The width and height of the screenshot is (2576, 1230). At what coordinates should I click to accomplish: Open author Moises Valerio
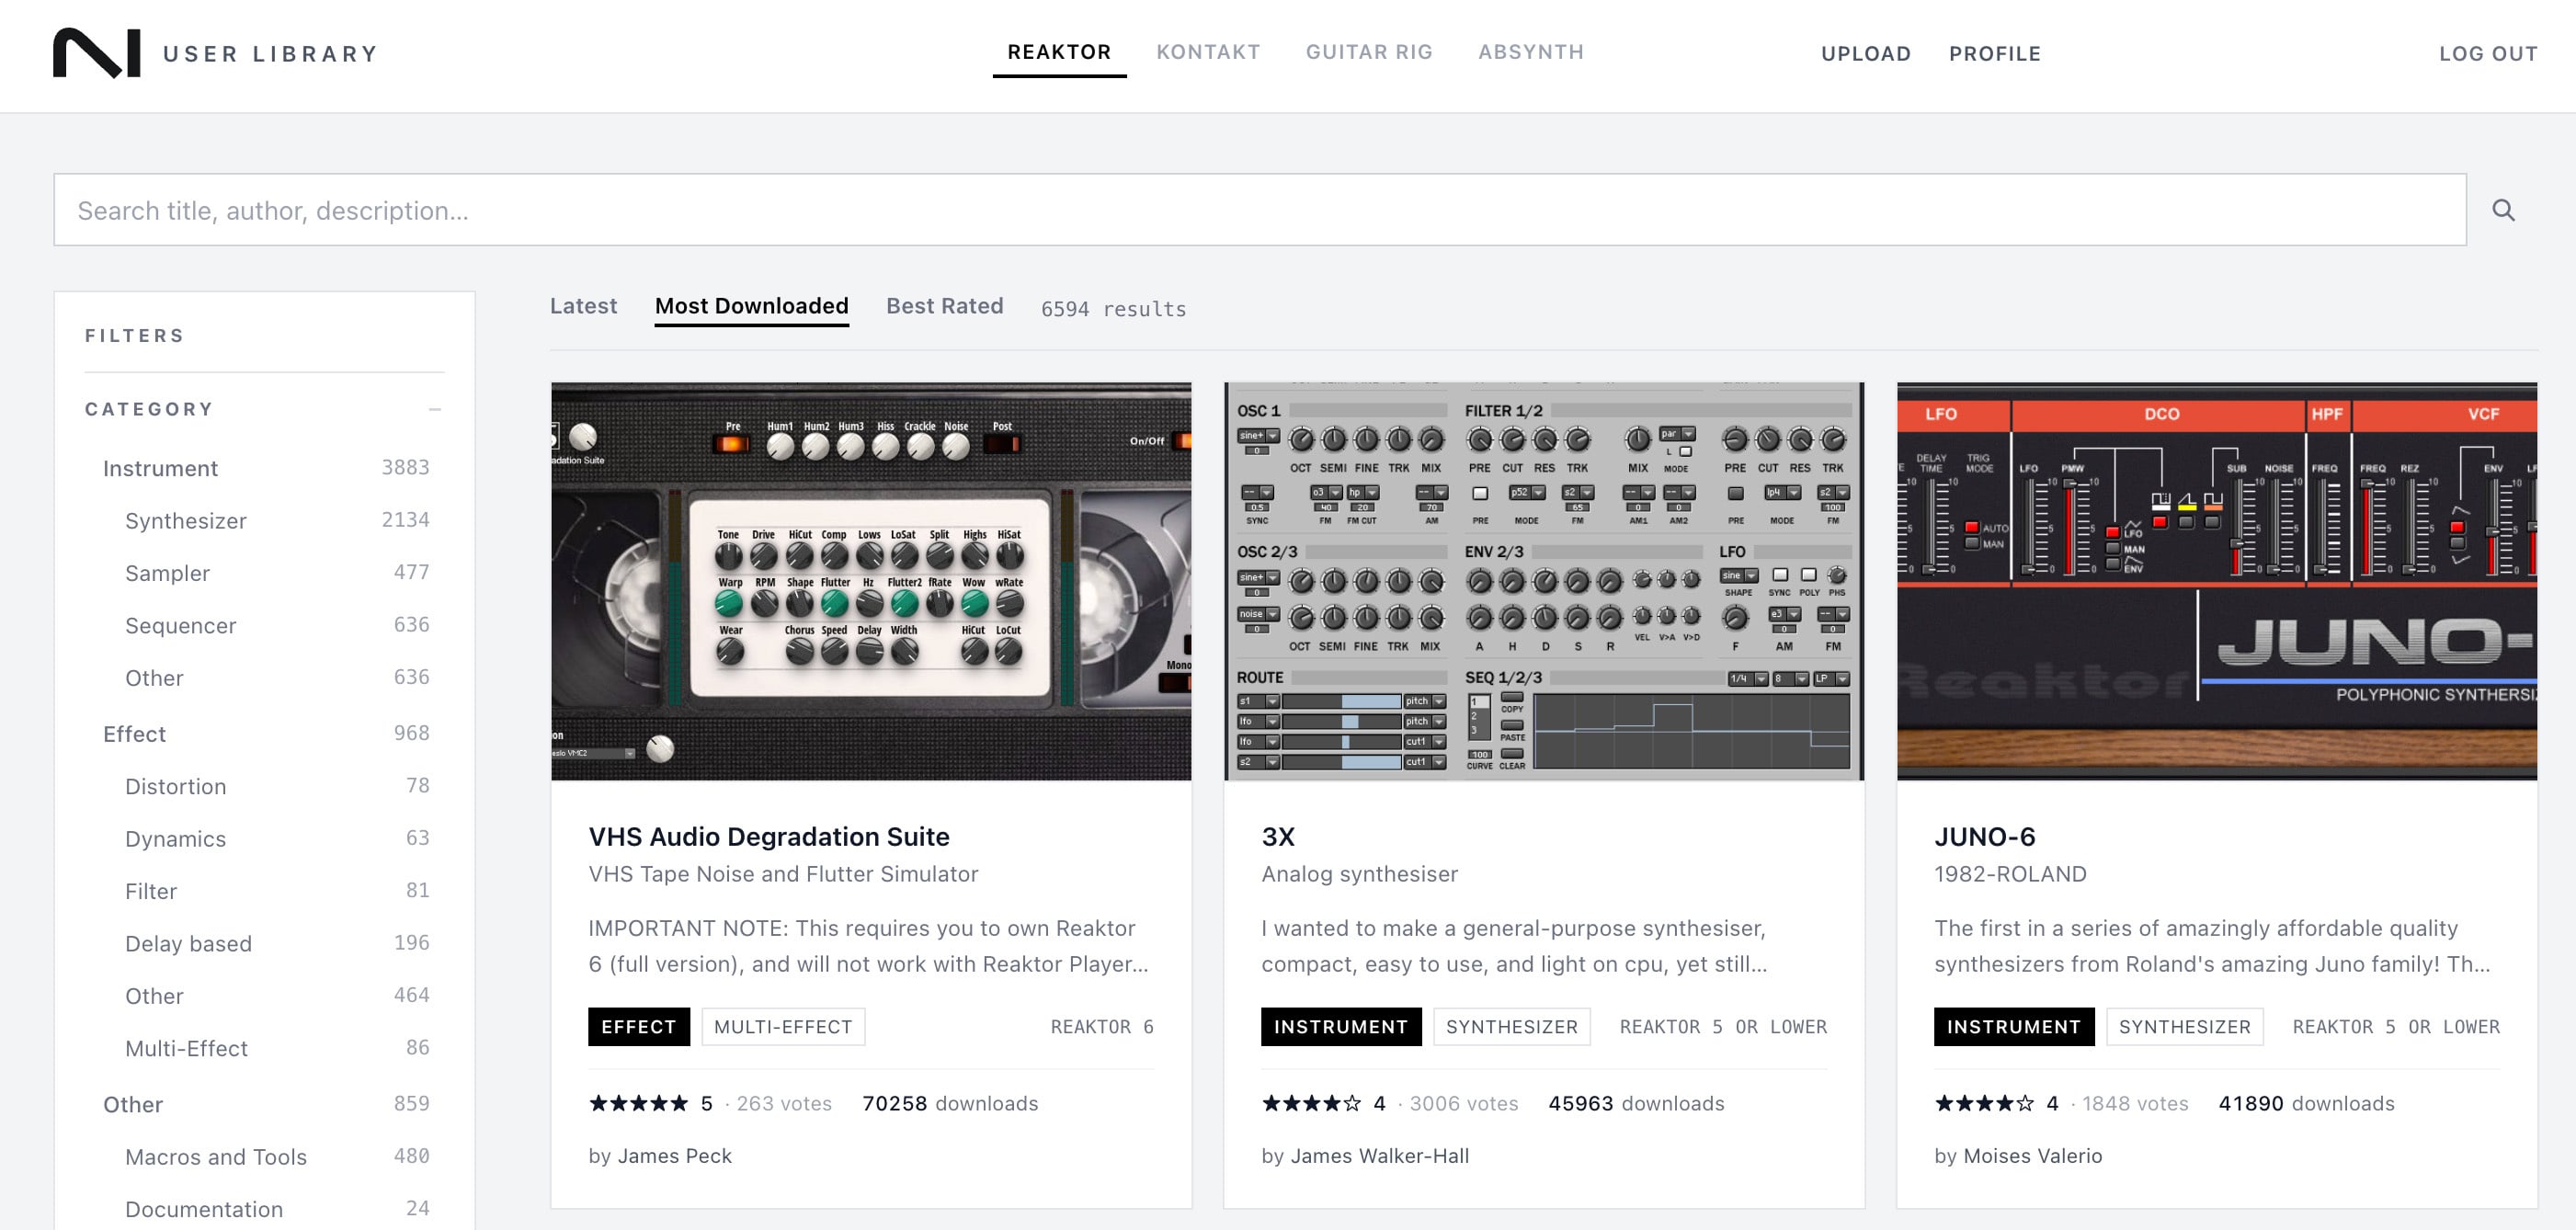(x=2033, y=1156)
